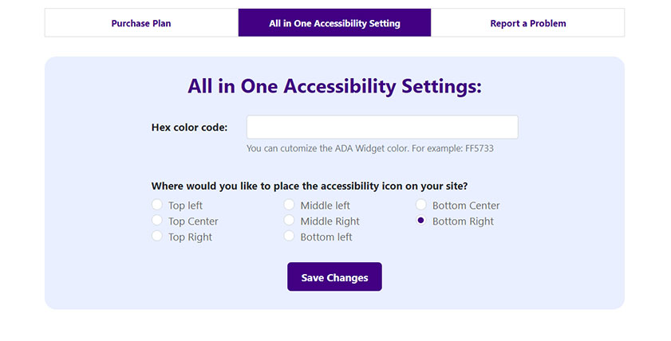The height and width of the screenshot is (341, 671).
Task: Select the Top left radio button
Action: click(x=157, y=206)
